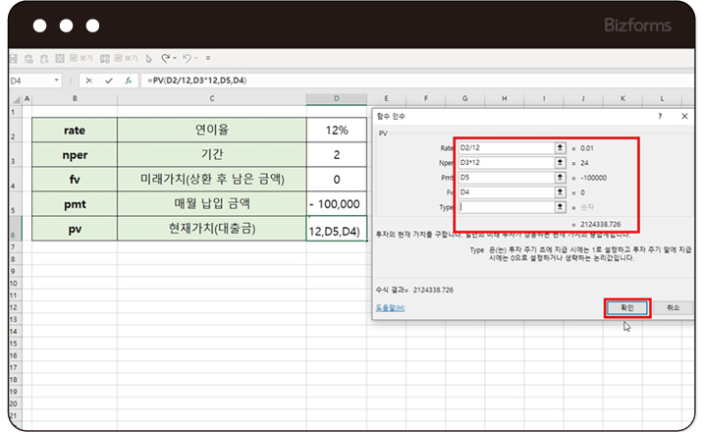Viewport: 702px width, 432px height.
Task: Open the Name Box dropdown arrow
Action: coord(57,81)
